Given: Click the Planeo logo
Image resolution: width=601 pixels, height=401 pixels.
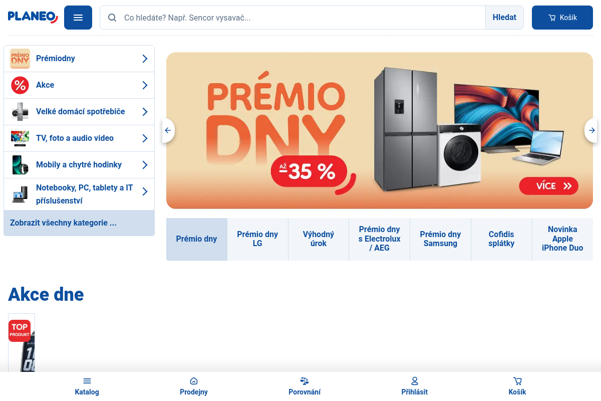Looking at the screenshot, I should 33,17.
